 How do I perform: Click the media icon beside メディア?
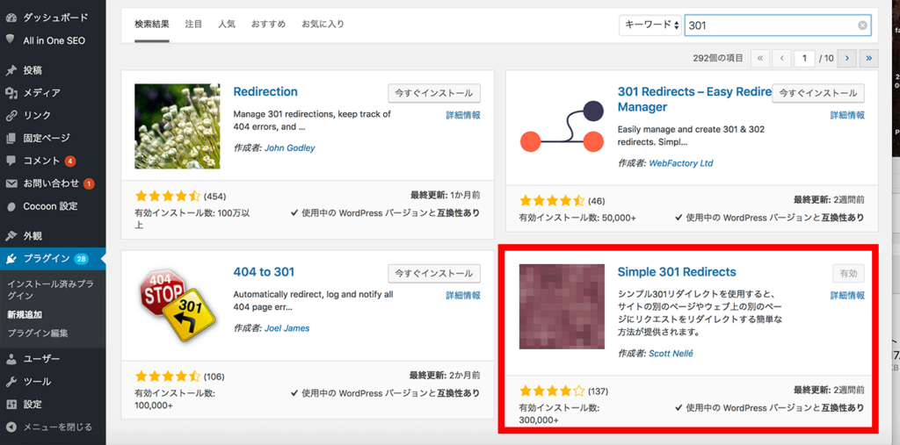[x=11, y=93]
